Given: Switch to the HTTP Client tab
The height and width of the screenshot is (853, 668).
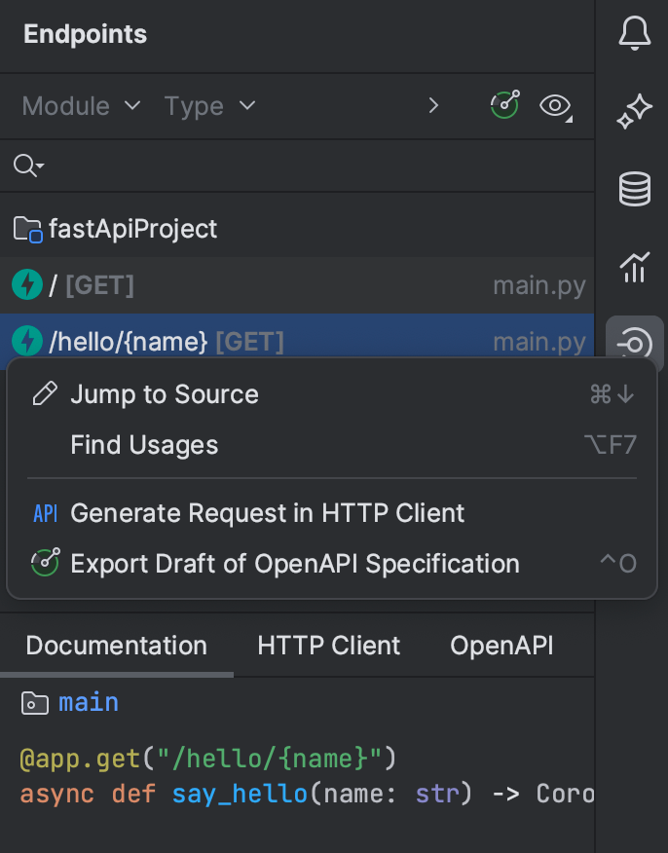Looking at the screenshot, I should click(x=328, y=646).
